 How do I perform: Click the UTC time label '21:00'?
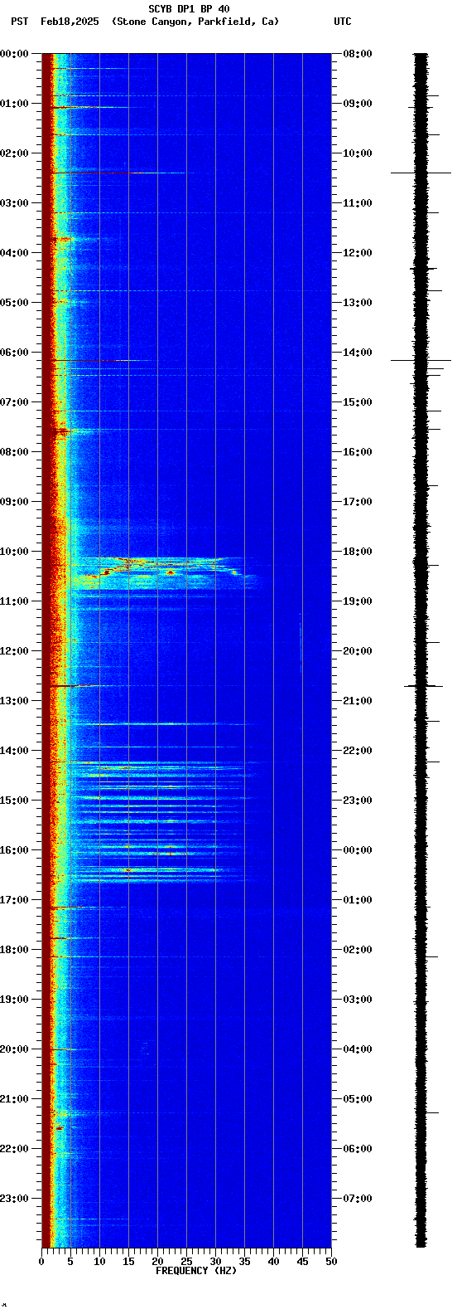click(x=357, y=701)
